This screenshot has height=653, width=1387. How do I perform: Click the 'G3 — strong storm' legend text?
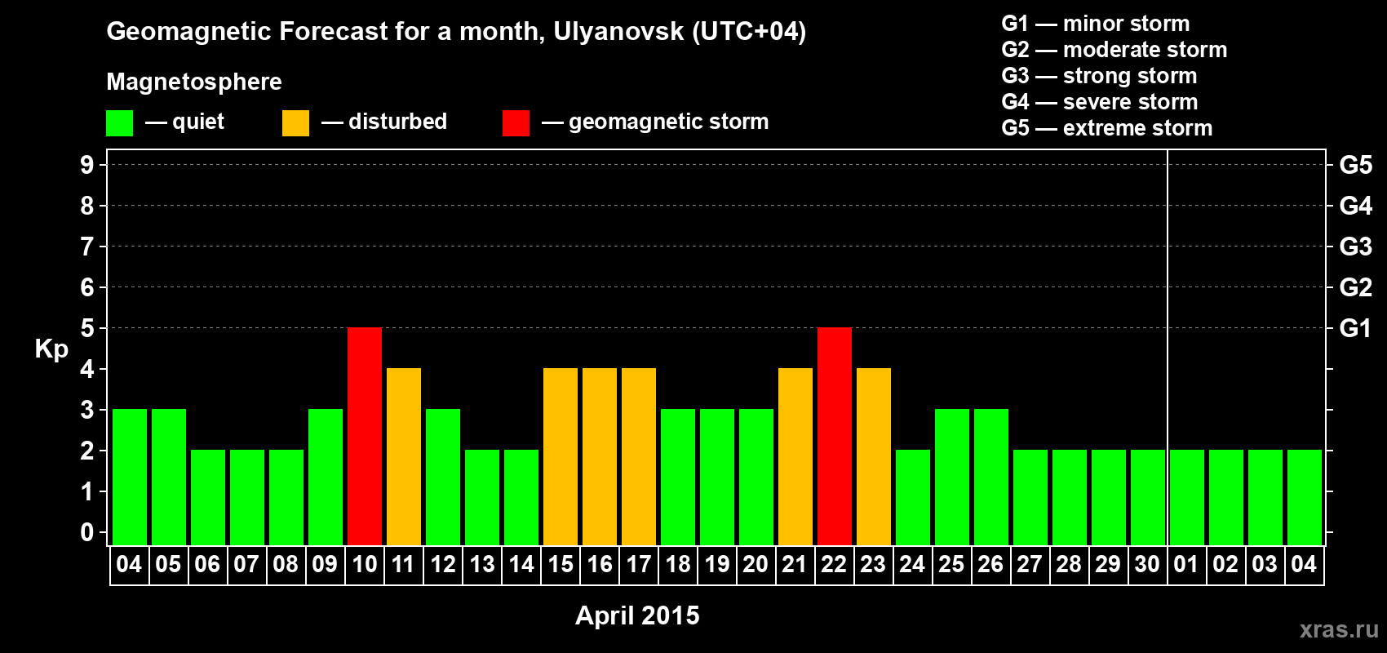point(1099,76)
